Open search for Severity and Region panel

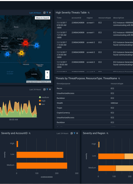click(107, 133)
